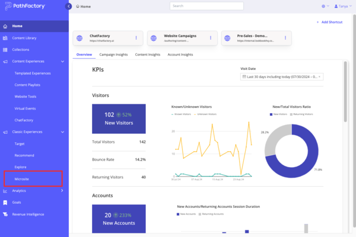Click the user profile icon next to Tanya
This screenshot has height=237, width=356.
click(x=336, y=7)
